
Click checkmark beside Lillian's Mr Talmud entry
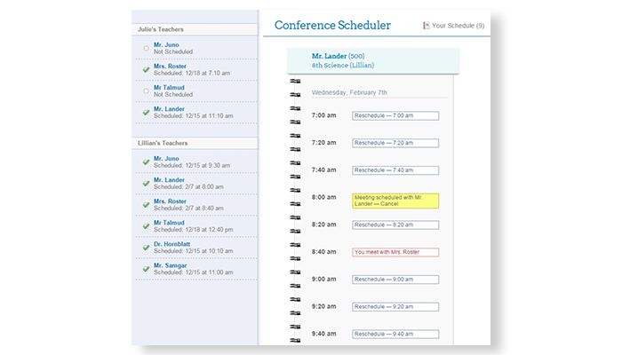tap(146, 225)
